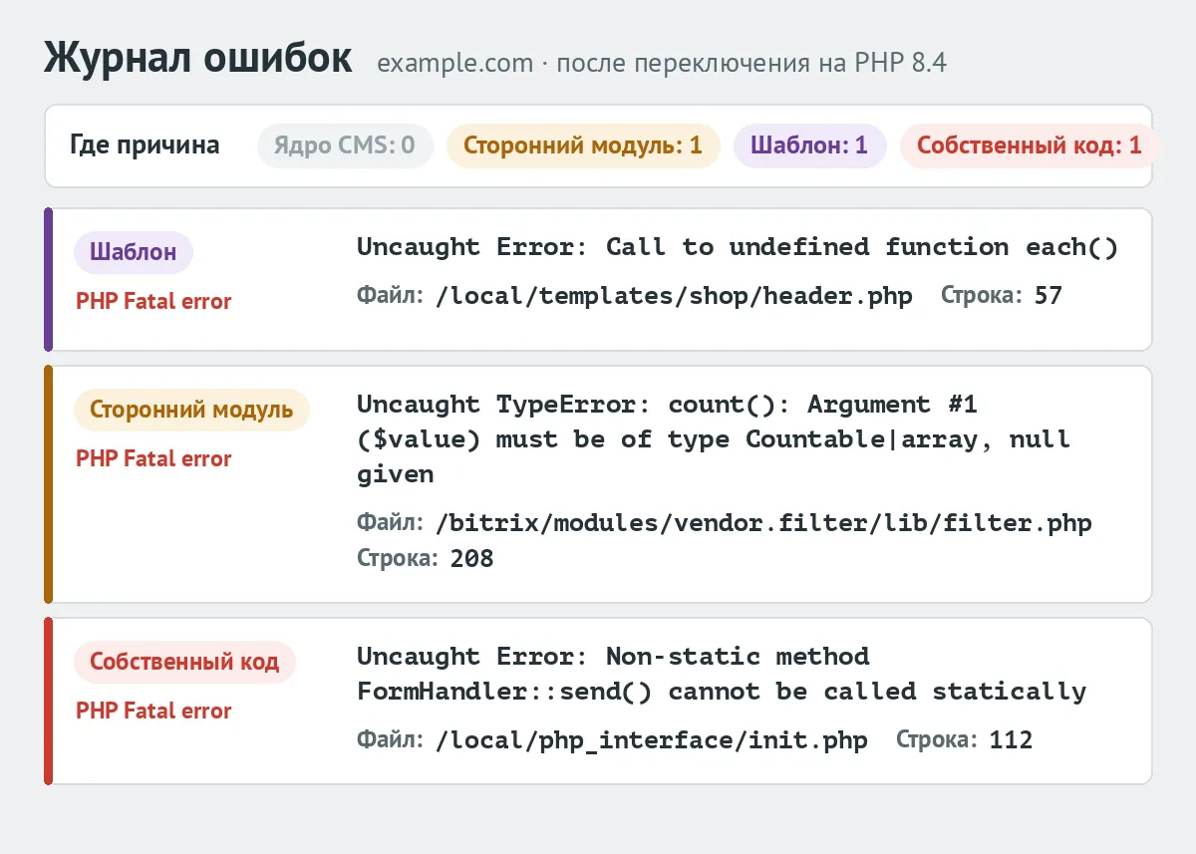Screen dimensions: 1196x854
Task: Click "PHP Fatal error" under the Собственный код badge
Action: (153, 711)
